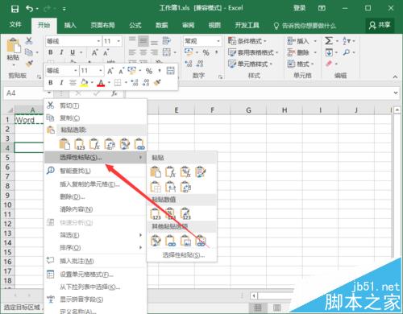Click the Save icon in title bar
The width and height of the screenshot is (403, 314).
pyautogui.click(x=15, y=9)
